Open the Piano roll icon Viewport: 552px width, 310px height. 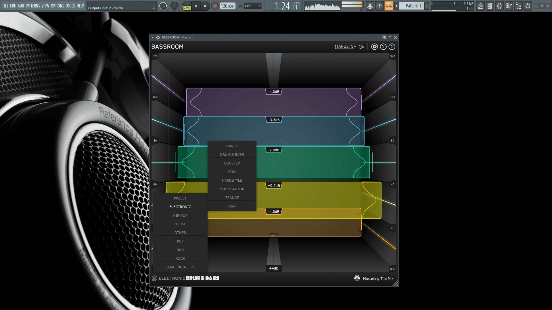tap(509, 6)
